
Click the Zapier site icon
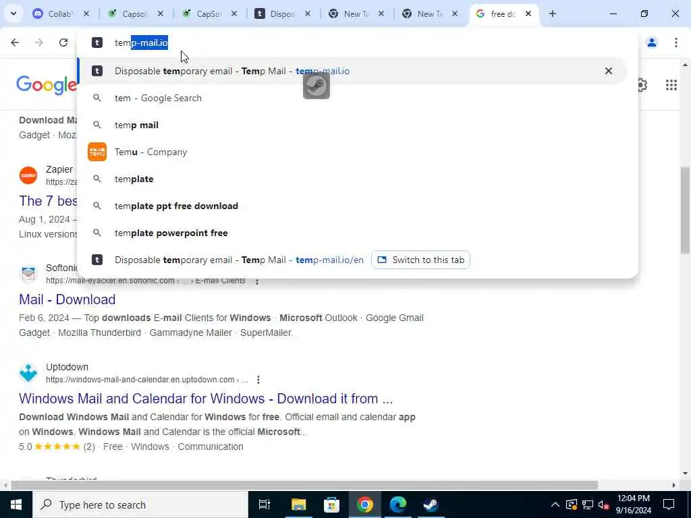pyautogui.click(x=28, y=175)
